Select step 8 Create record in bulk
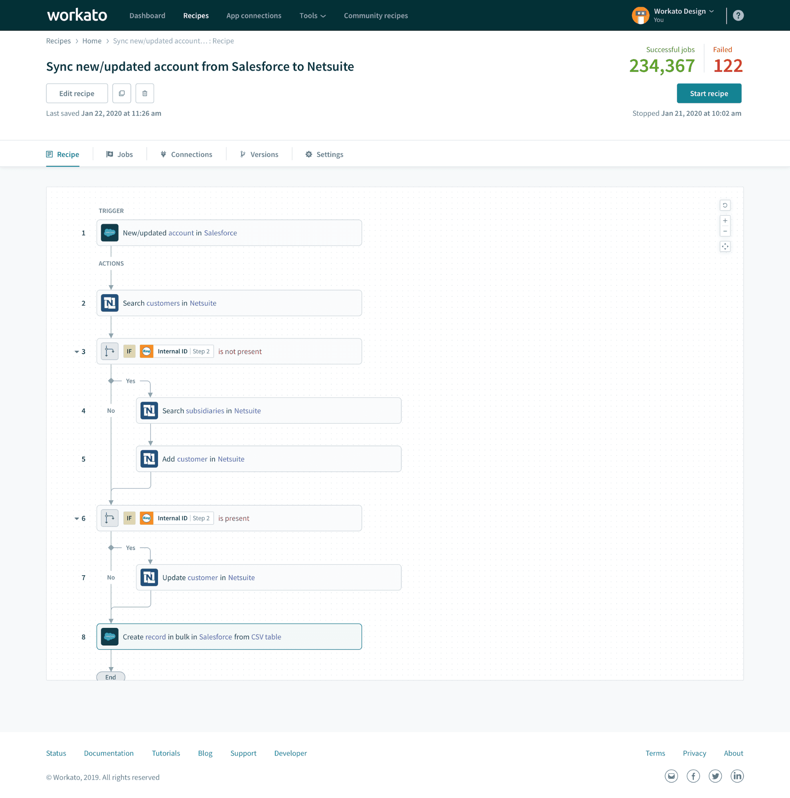The image size is (790, 798). [x=229, y=636]
